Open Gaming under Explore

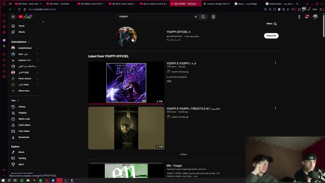click(25, 158)
